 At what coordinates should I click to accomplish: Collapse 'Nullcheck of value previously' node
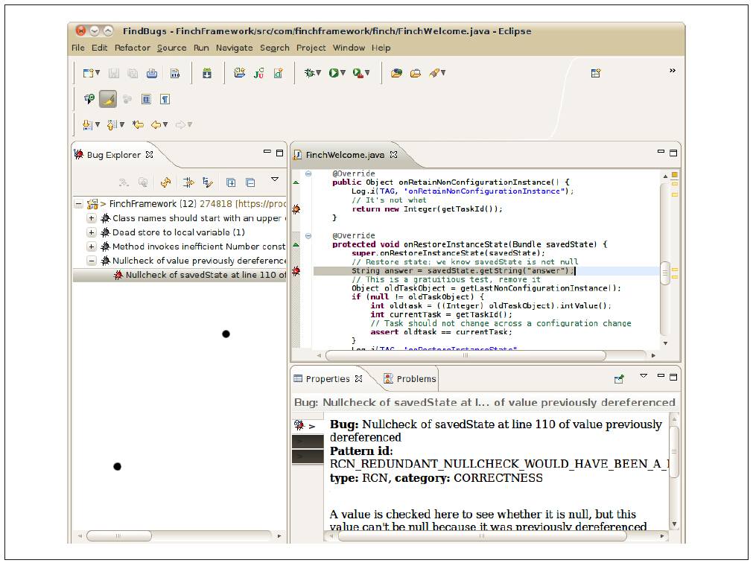pyautogui.click(x=92, y=261)
